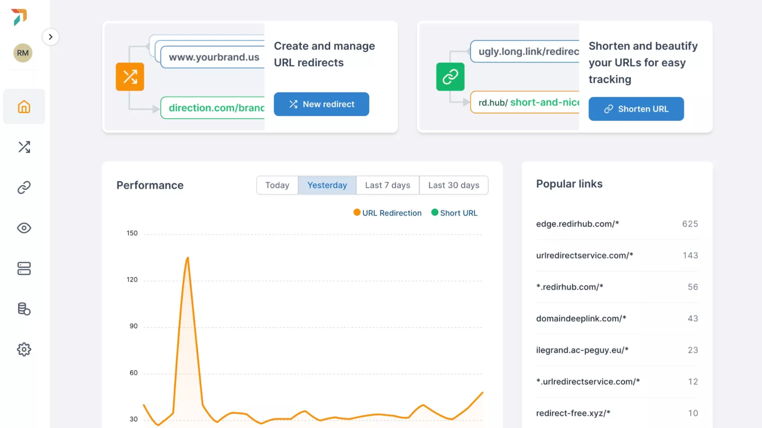Toggle the URL Redirection chart legend
The height and width of the screenshot is (428, 762).
(387, 213)
